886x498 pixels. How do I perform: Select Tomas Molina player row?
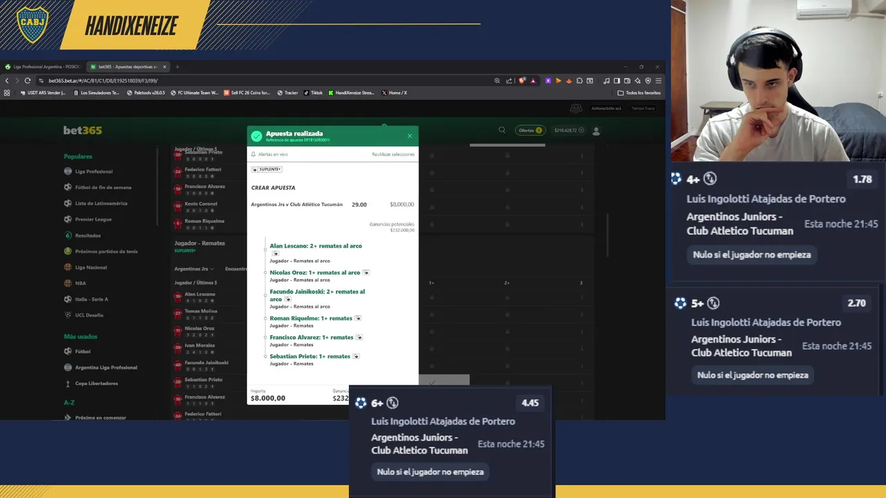201,311
